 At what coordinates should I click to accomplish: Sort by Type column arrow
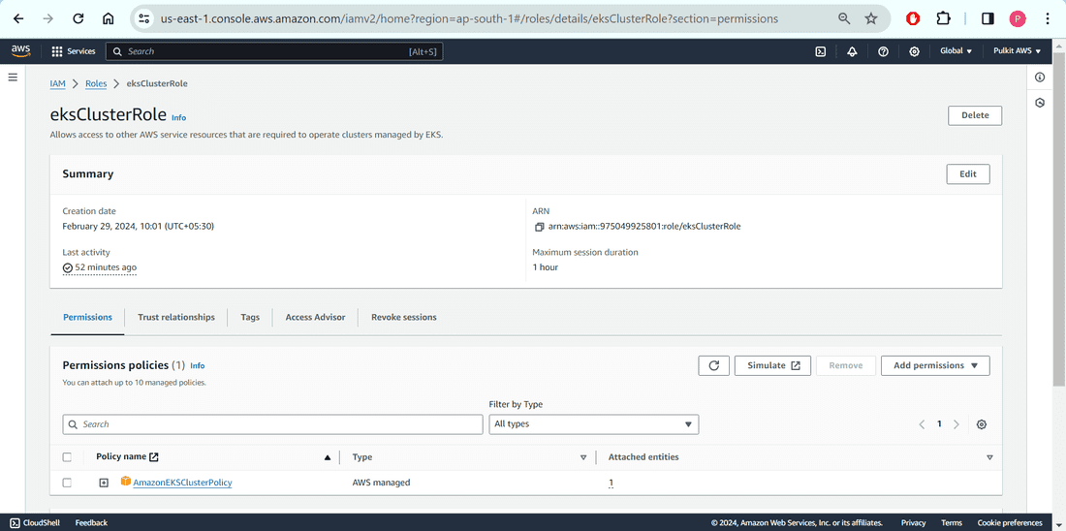click(x=583, y=457)
